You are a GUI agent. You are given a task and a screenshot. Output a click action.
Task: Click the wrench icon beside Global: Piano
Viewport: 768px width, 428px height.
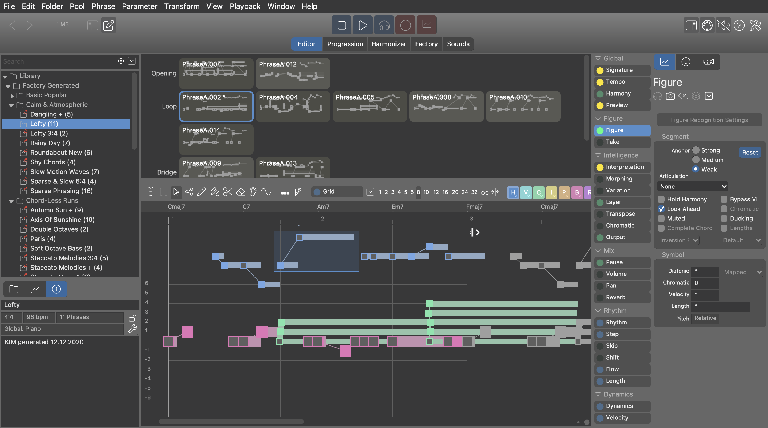[132, 329]
